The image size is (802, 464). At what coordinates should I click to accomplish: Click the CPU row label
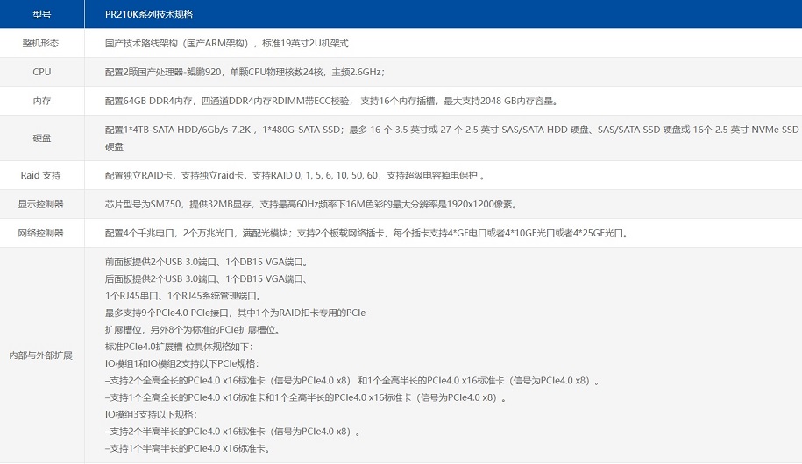point(42,72)
